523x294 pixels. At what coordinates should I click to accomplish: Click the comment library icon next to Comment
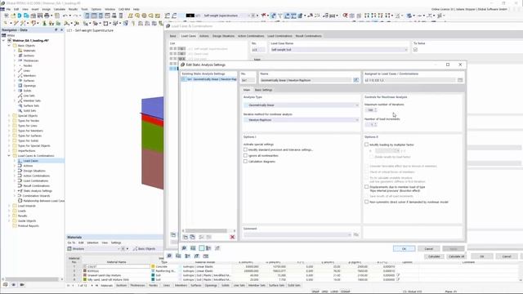[x=356, y=234]
